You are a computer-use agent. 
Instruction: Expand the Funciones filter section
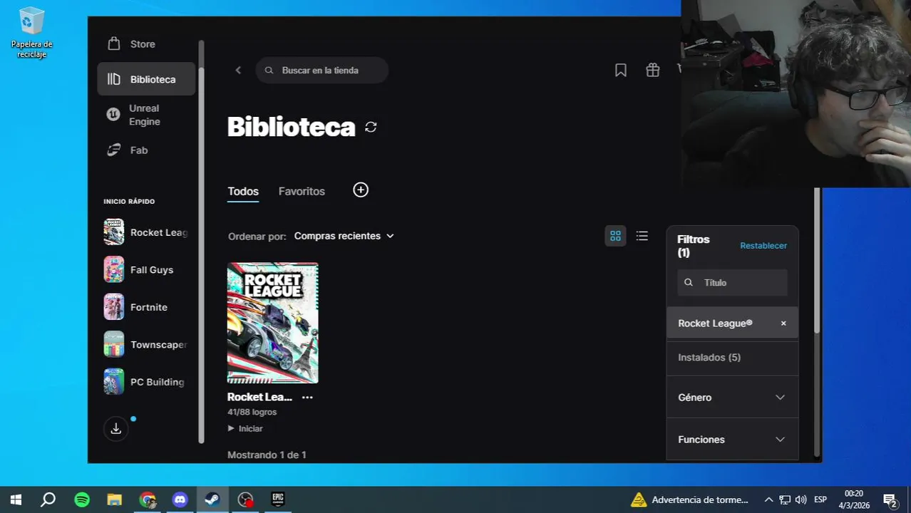(x=732, y=440)
